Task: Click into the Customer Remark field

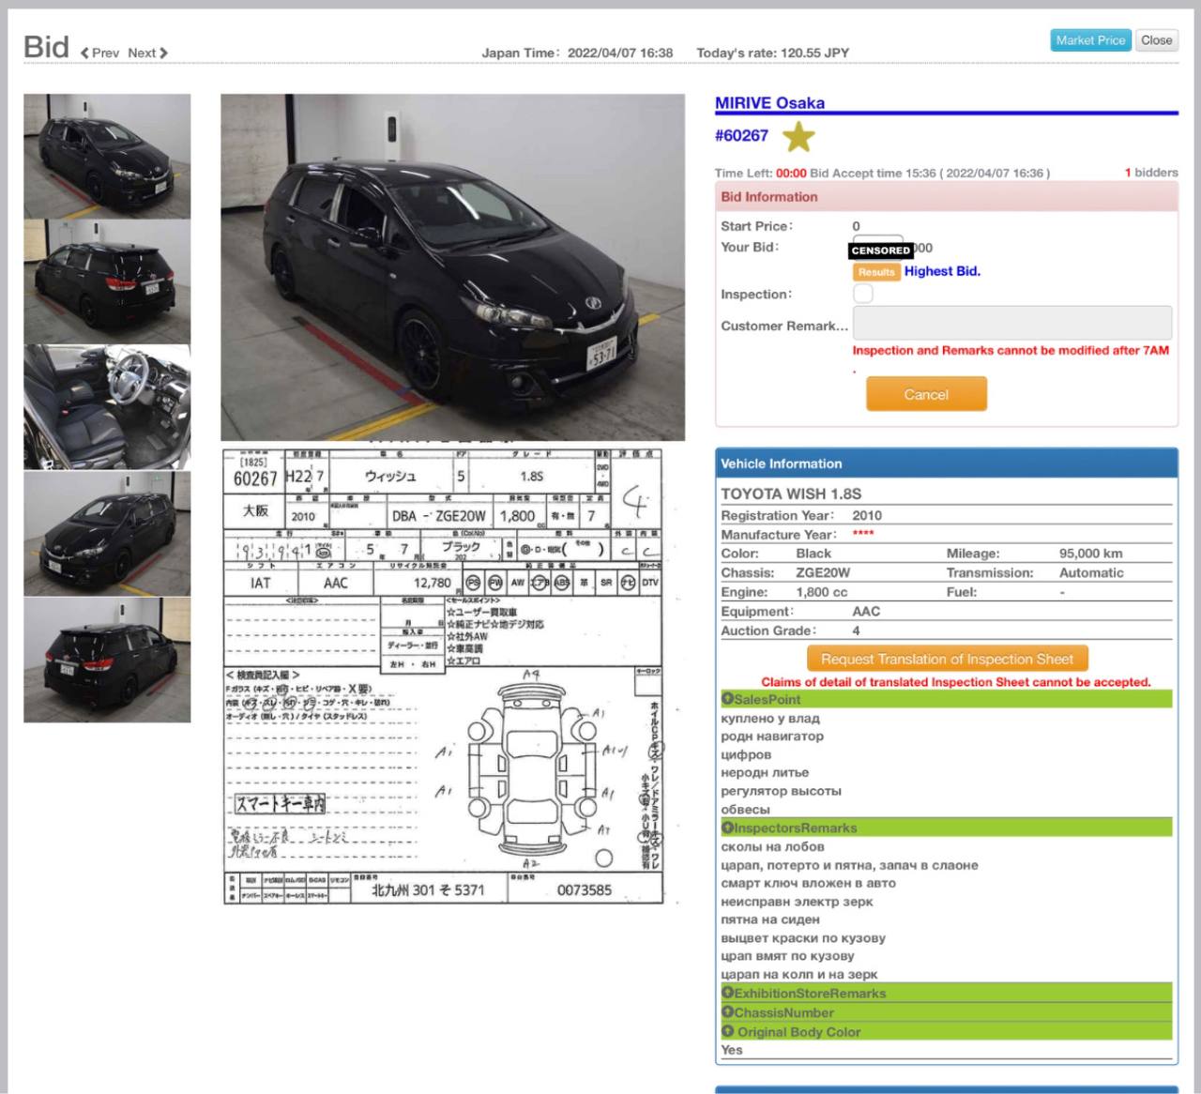Action: point(1012,323)
